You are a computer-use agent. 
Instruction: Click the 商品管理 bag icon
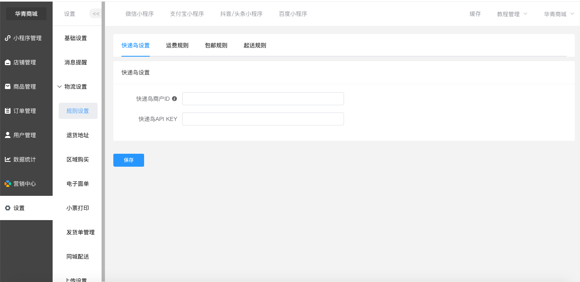(8, 87)
